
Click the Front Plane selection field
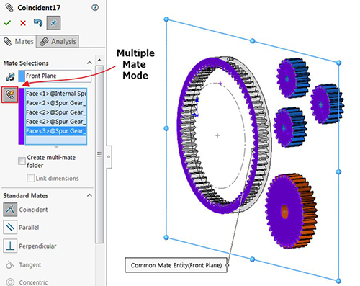coord(55,76)
